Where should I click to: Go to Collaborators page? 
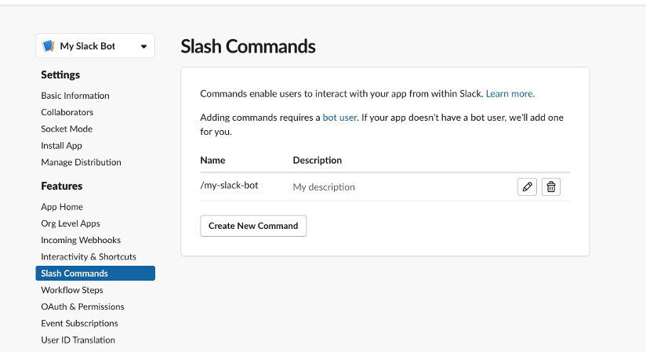tap(67, 112)
